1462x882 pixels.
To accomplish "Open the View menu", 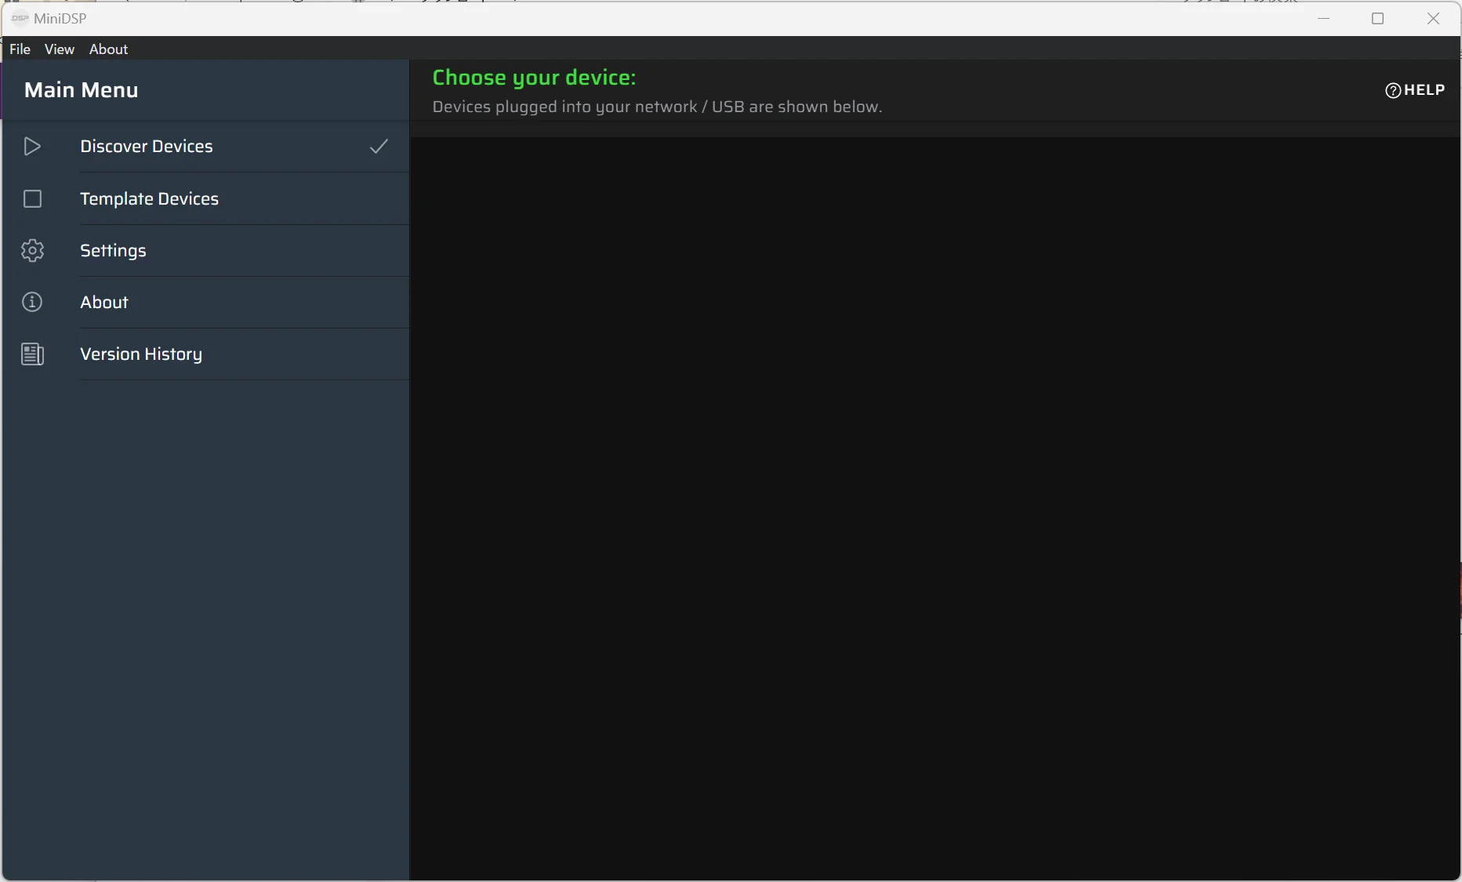I will [60, 49].
